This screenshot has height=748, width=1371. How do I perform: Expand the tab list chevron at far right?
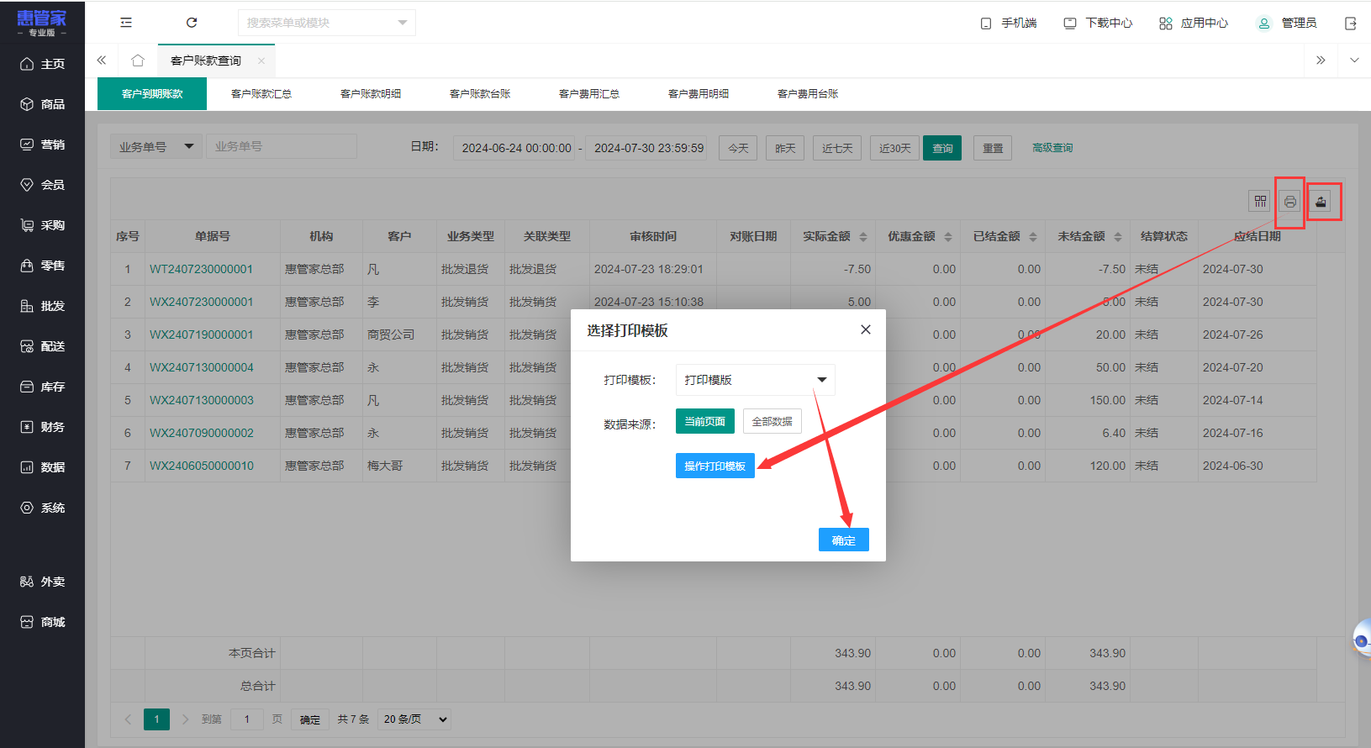[x=1354, y=61]
